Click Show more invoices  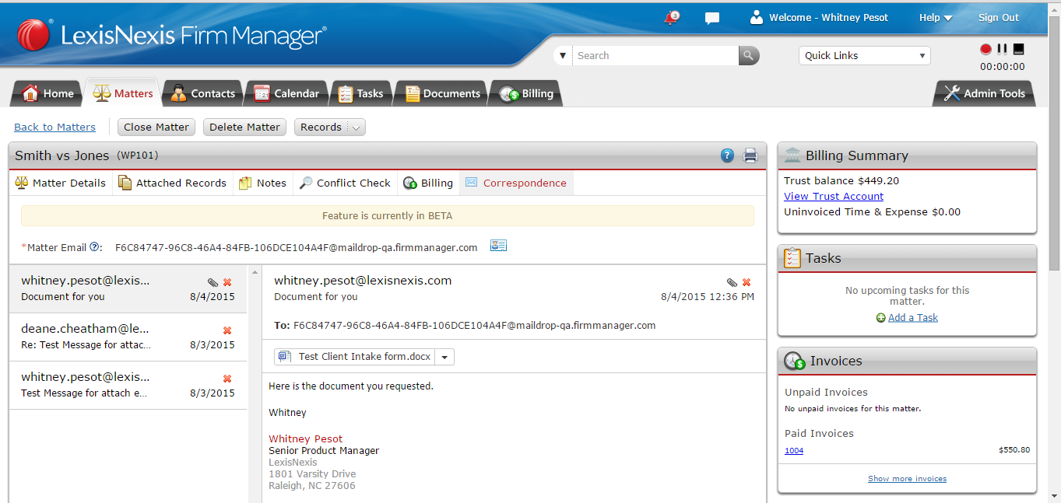pos(907,479)
